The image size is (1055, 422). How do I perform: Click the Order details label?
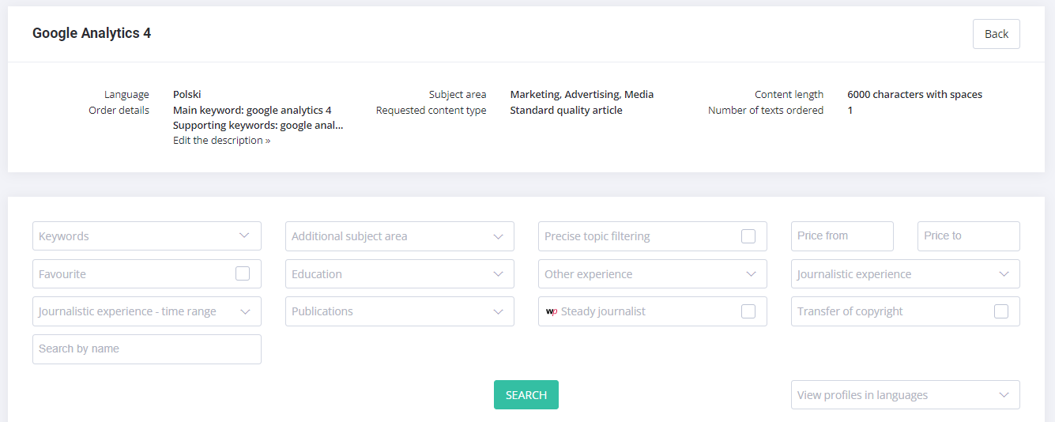[119, 110]
